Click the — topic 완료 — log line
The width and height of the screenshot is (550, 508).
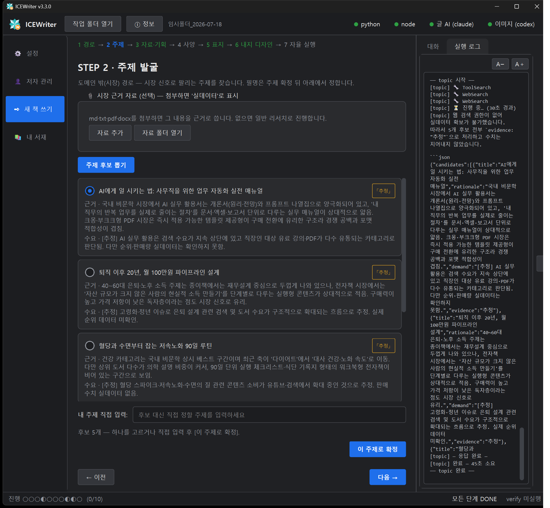[452, 471]
